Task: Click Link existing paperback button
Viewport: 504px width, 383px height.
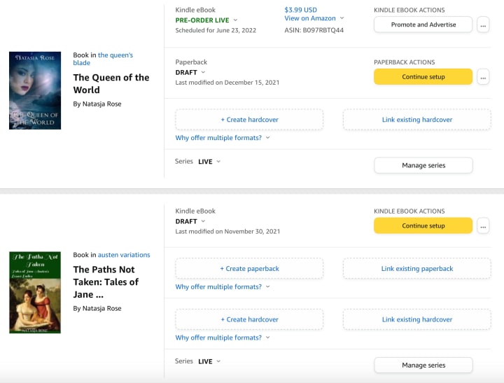Action: pyautogui.click(x=417, y=268)
